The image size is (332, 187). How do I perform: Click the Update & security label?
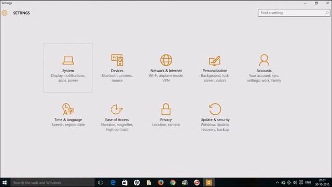click(215, 119)
